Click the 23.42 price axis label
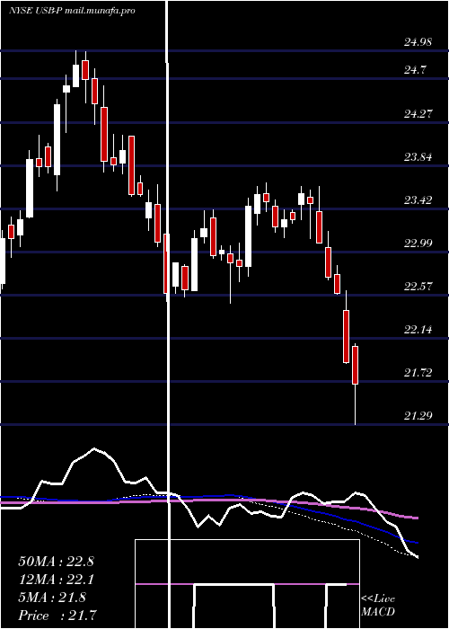Viewport: 449px width, 629px height. coord(418,199)
